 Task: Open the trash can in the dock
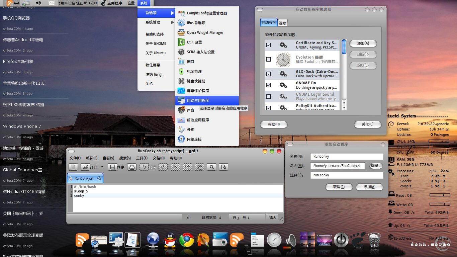(374, 240)
